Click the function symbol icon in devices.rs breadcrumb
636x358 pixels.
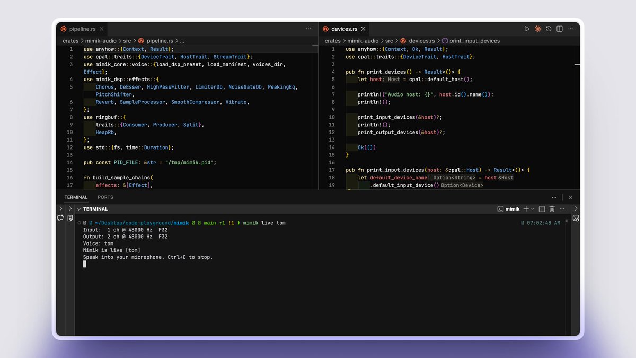pyautogui.click(x=445, y=41)
